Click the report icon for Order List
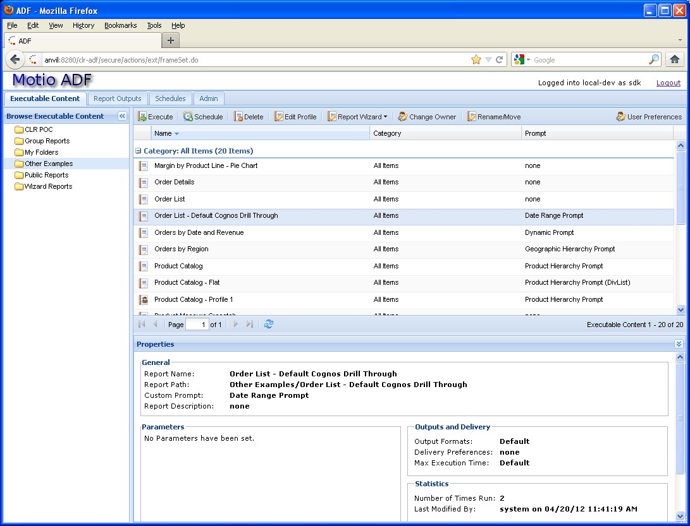The height and width of the screenshot is (526, 690). click(144, 199)
